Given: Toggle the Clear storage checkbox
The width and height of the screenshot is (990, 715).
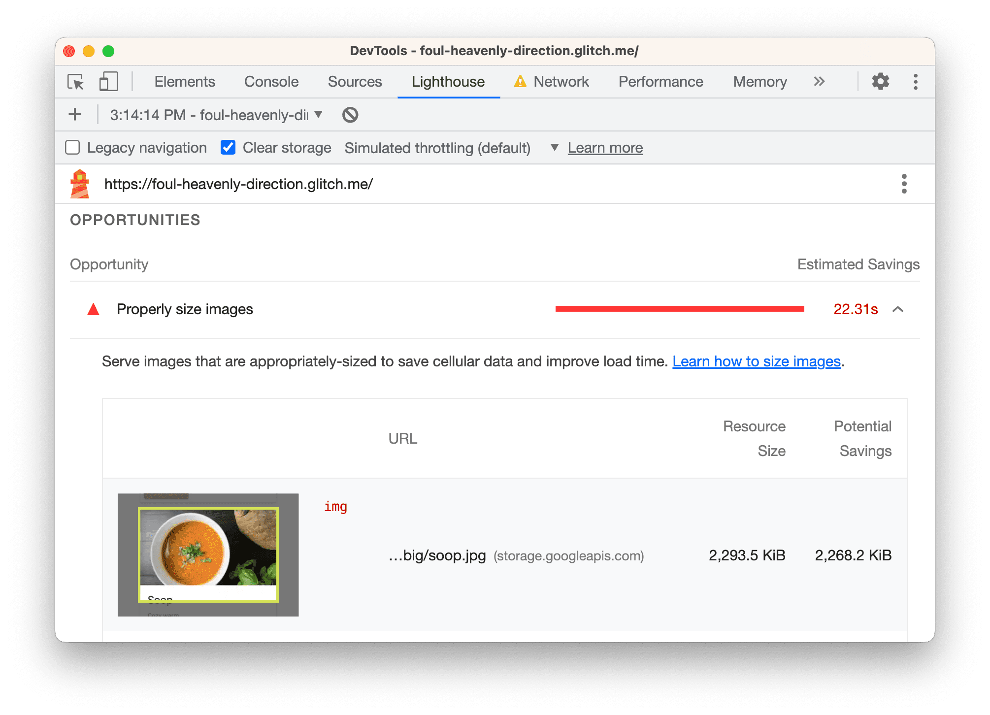Looking at the screenshot, I should [228, 148].
